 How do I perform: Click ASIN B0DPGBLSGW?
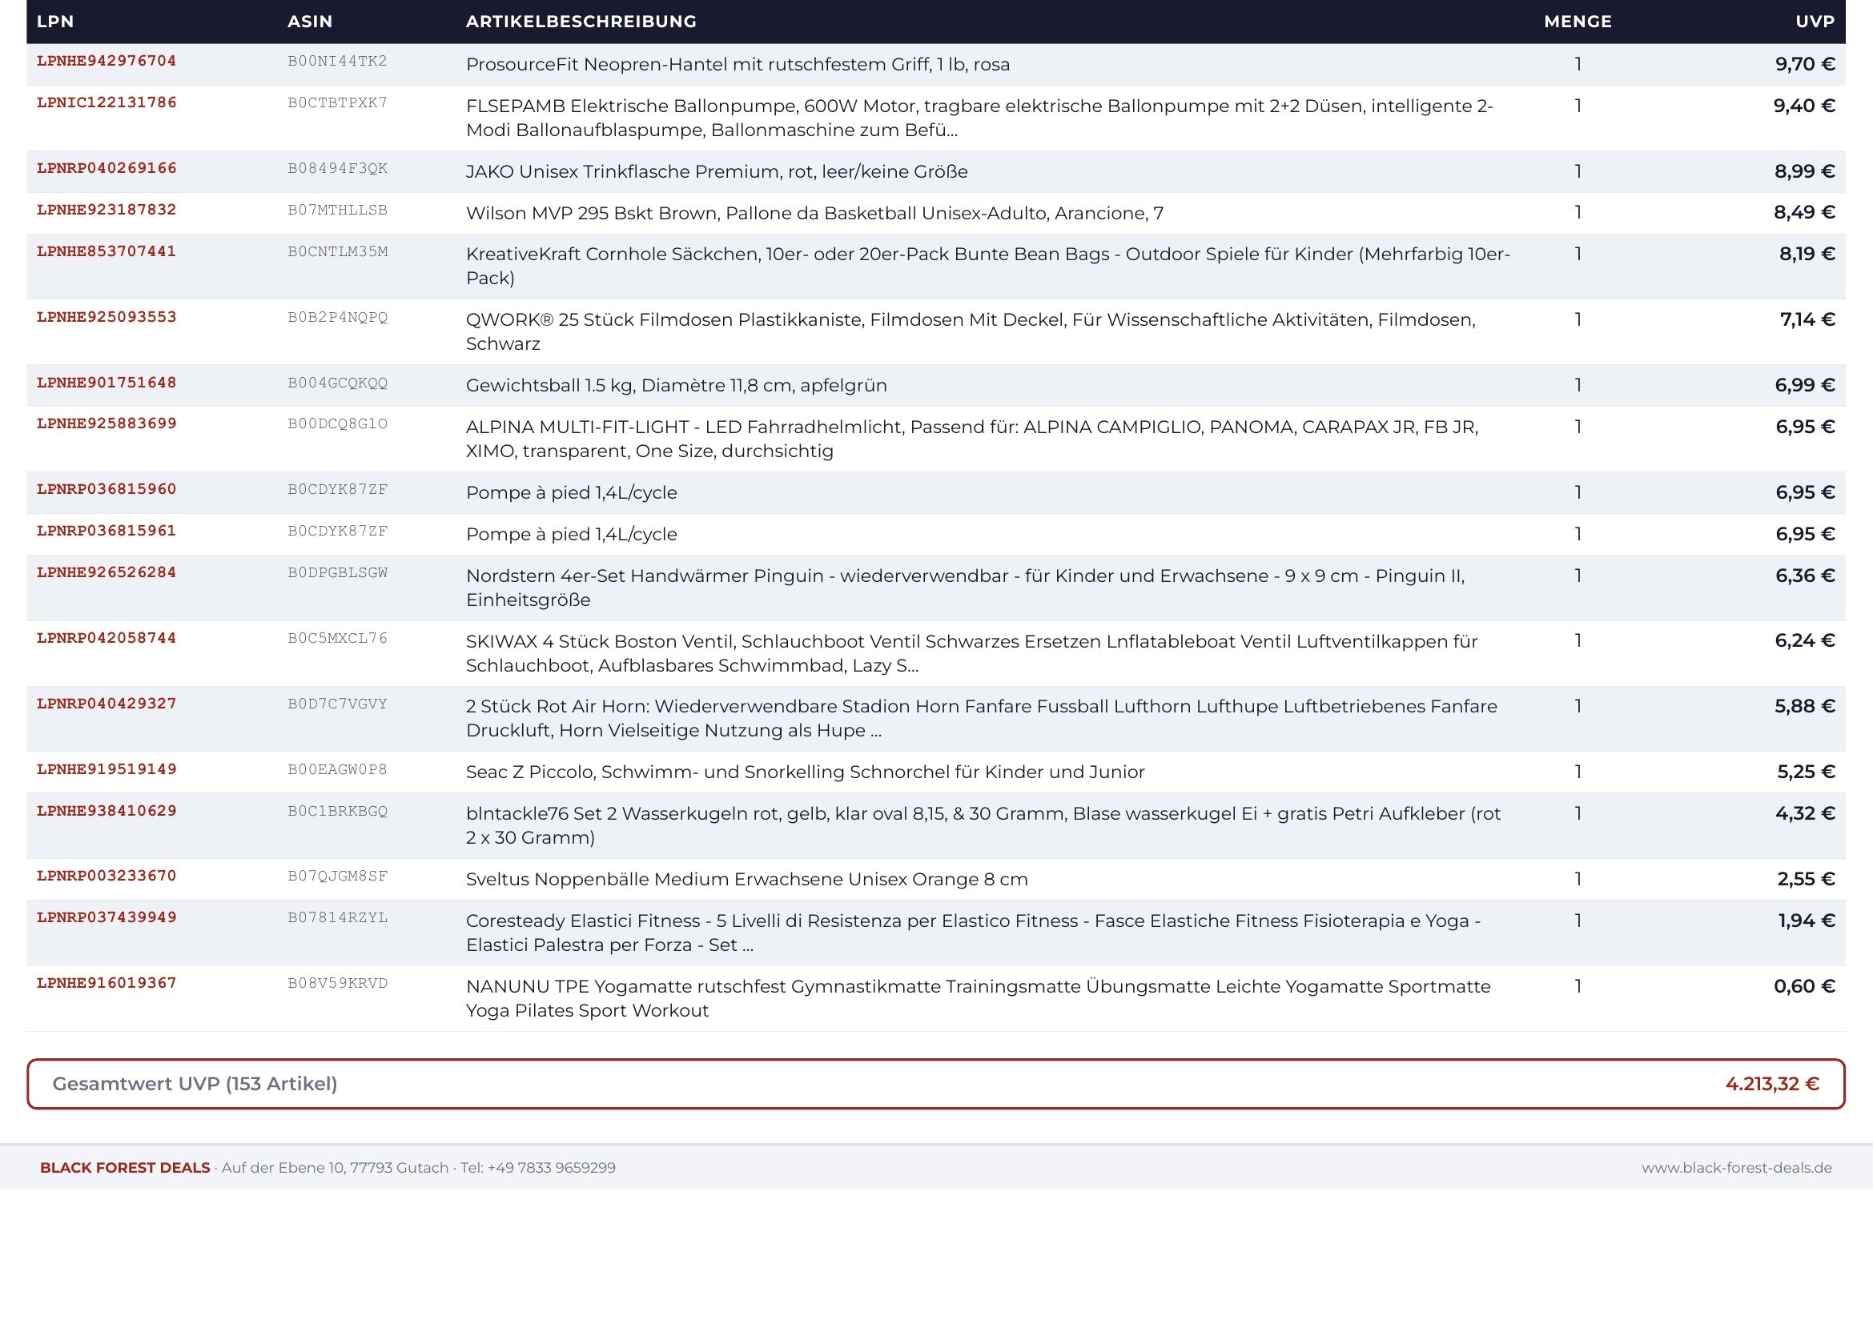tap(338, 573)
